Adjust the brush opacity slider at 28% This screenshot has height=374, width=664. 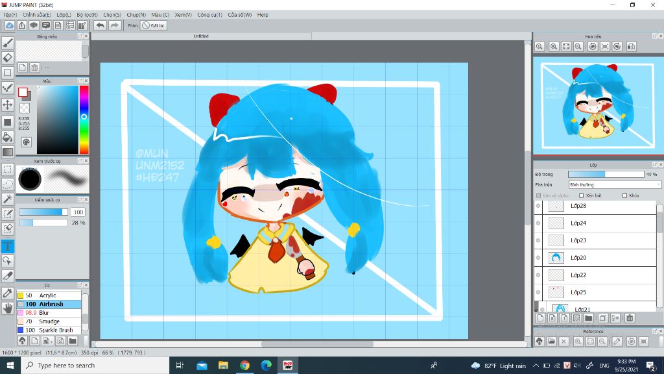tap(43, 223)
